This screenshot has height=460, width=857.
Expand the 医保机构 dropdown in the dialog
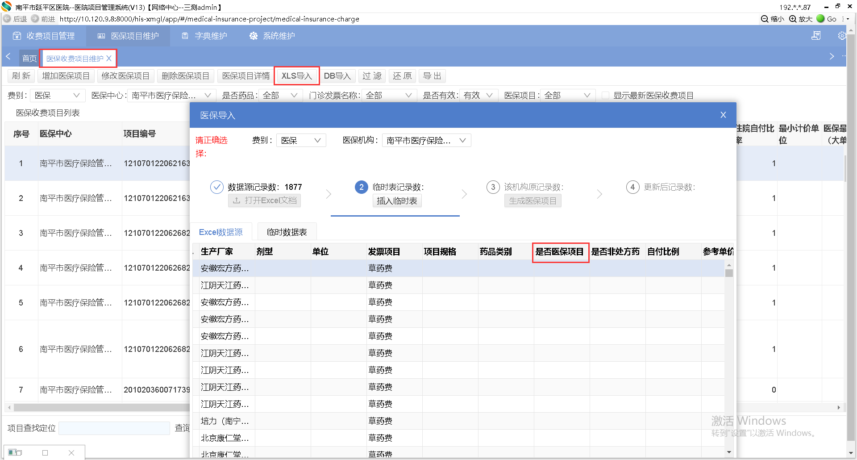point(462,141)
